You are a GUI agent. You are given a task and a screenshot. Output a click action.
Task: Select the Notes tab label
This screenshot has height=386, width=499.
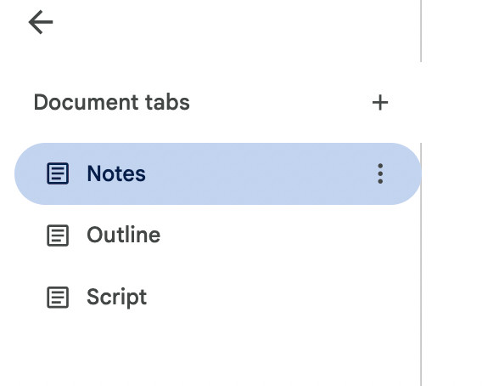[116, 173]
